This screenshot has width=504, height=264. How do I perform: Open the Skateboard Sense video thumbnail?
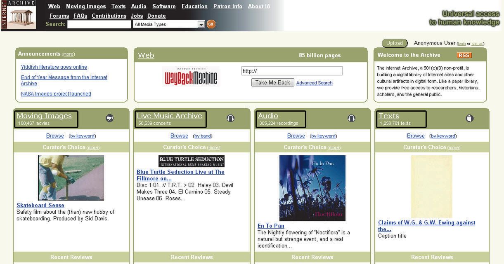(x=71, y=178)
